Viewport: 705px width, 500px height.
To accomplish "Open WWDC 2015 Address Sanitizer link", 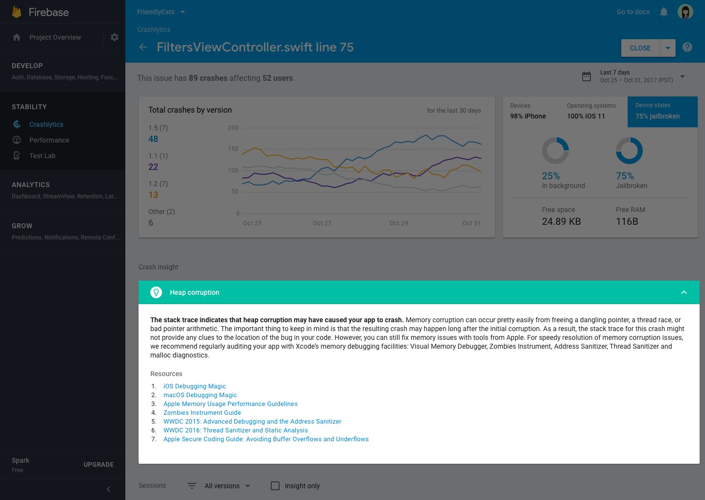I will point(253,421).
